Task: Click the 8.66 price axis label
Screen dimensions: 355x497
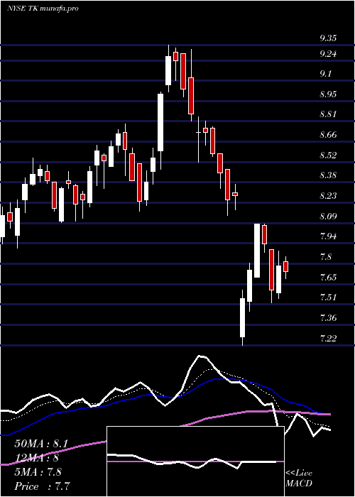Action: tap(328, 135)
